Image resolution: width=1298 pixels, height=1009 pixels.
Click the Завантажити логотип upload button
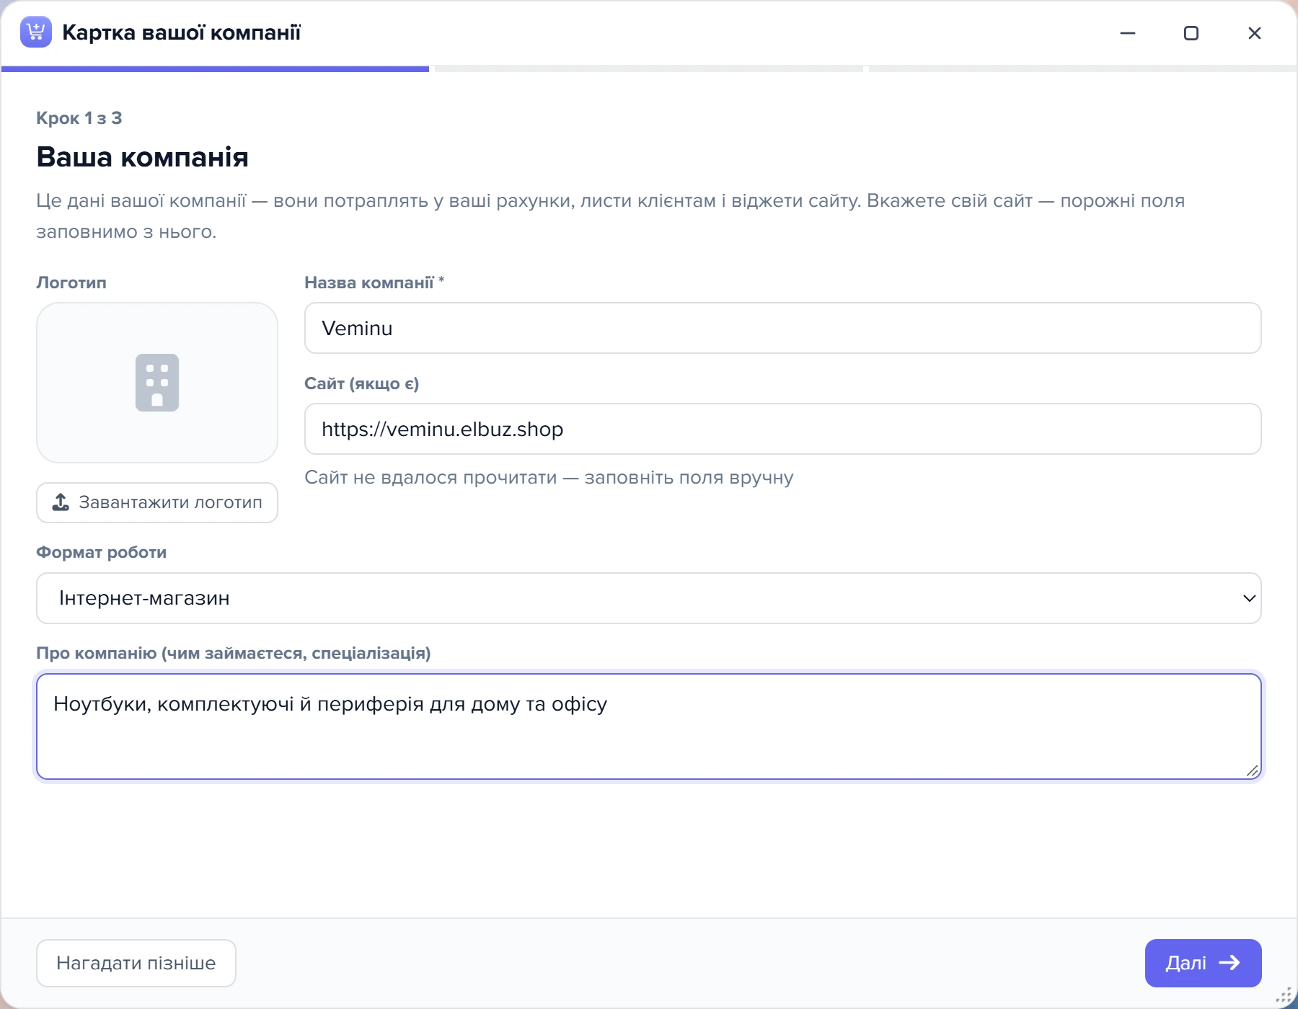[x=157, y=502]
